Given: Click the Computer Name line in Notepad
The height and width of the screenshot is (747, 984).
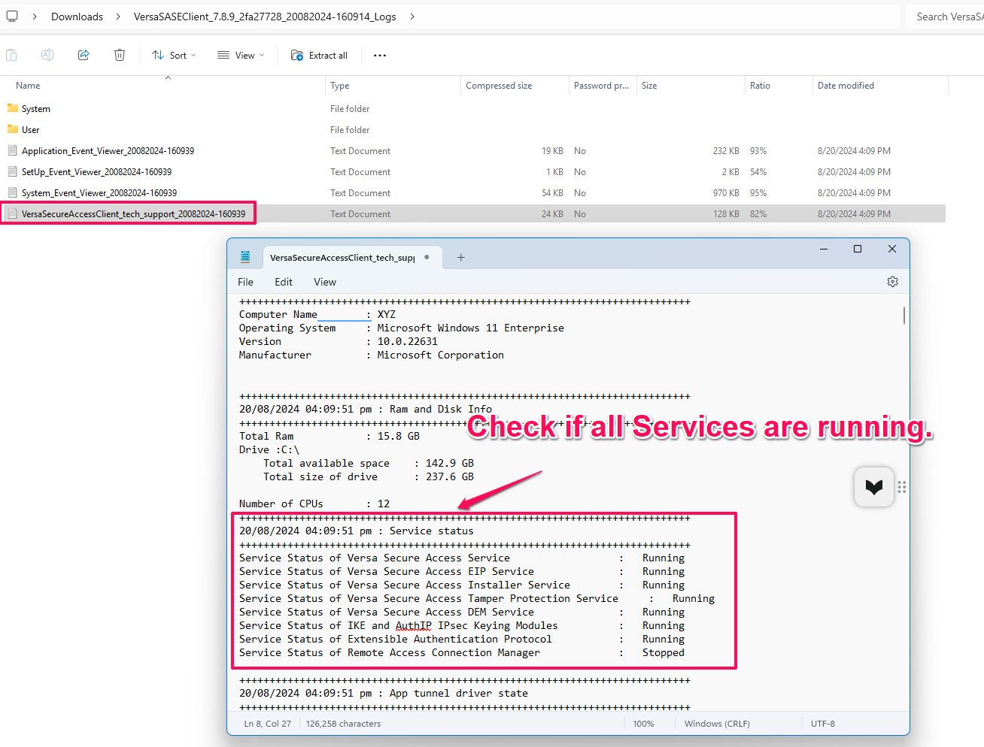Looking at the screenshot, I should click(x=317, y=315).
